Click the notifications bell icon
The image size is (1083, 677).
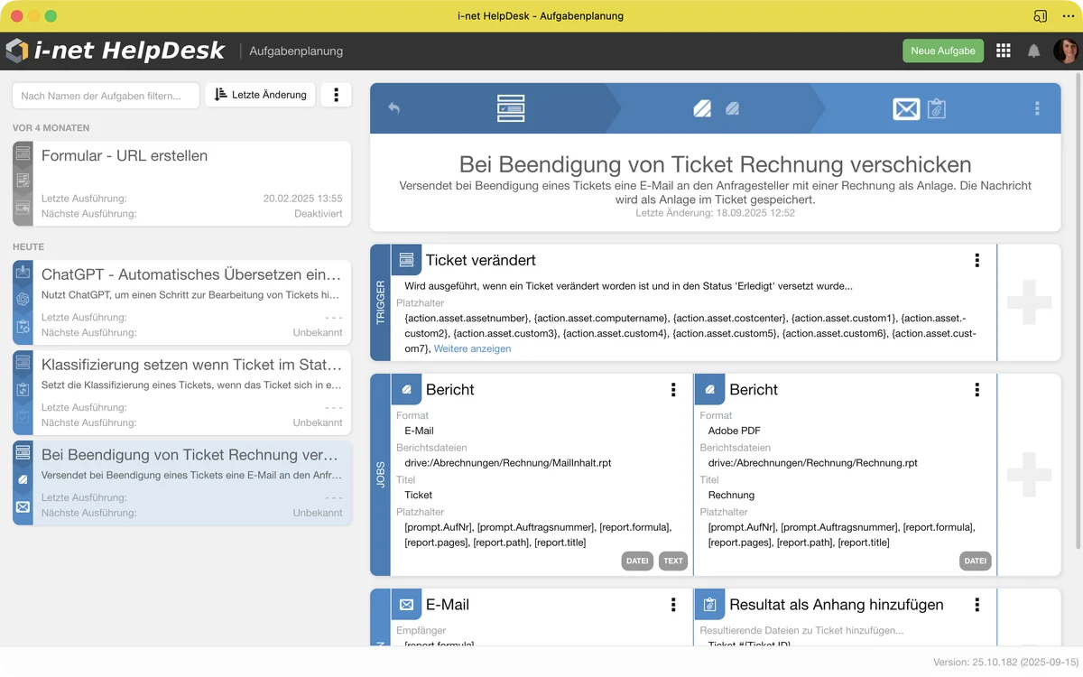point(1033,51)
